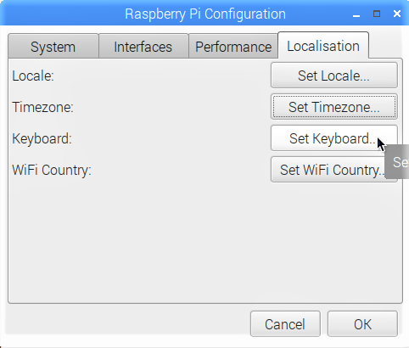Click the WiFi Country label
This screenshot has width=409, height=348.
tap(52, 170)
